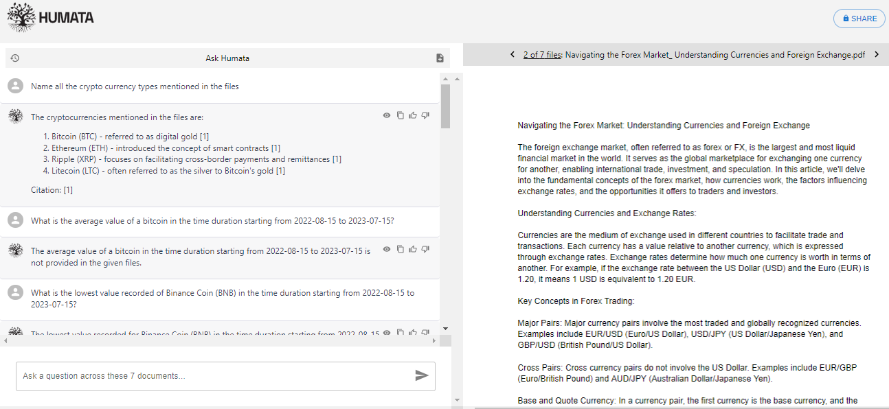Thumbs down the cryptocurrencies list answer
Viewport: 889px width, 409px height.
pyautogui.click(x=425, y=115)
